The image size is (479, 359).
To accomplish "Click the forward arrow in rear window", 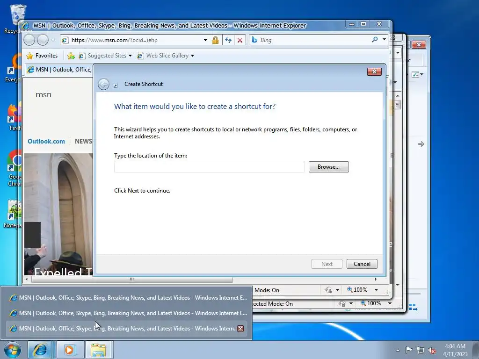I will [421, 144].
